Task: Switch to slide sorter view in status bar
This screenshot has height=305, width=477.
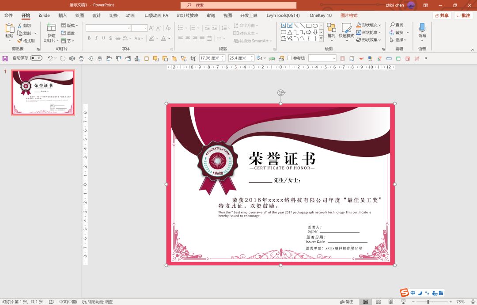Action: click(x=378, y=301)
